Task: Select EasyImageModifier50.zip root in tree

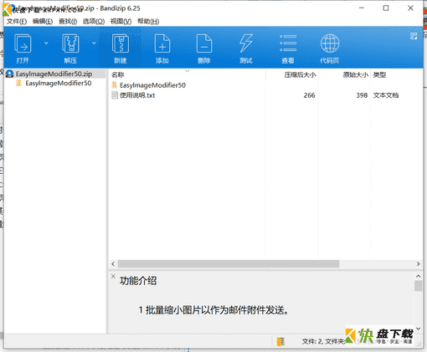Action: 54,74
